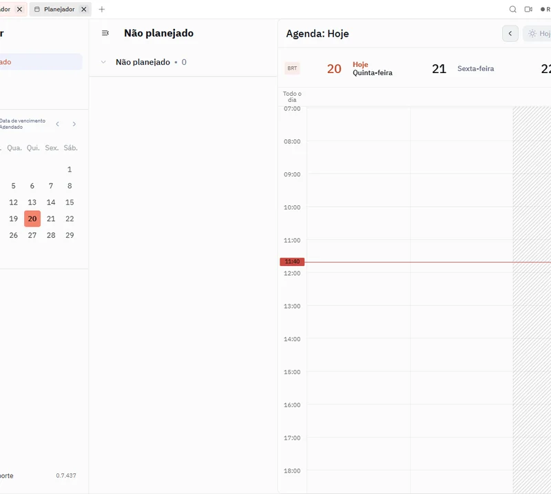Click the Sáb. weekday header
551x494 pixels.
[71, 147]
